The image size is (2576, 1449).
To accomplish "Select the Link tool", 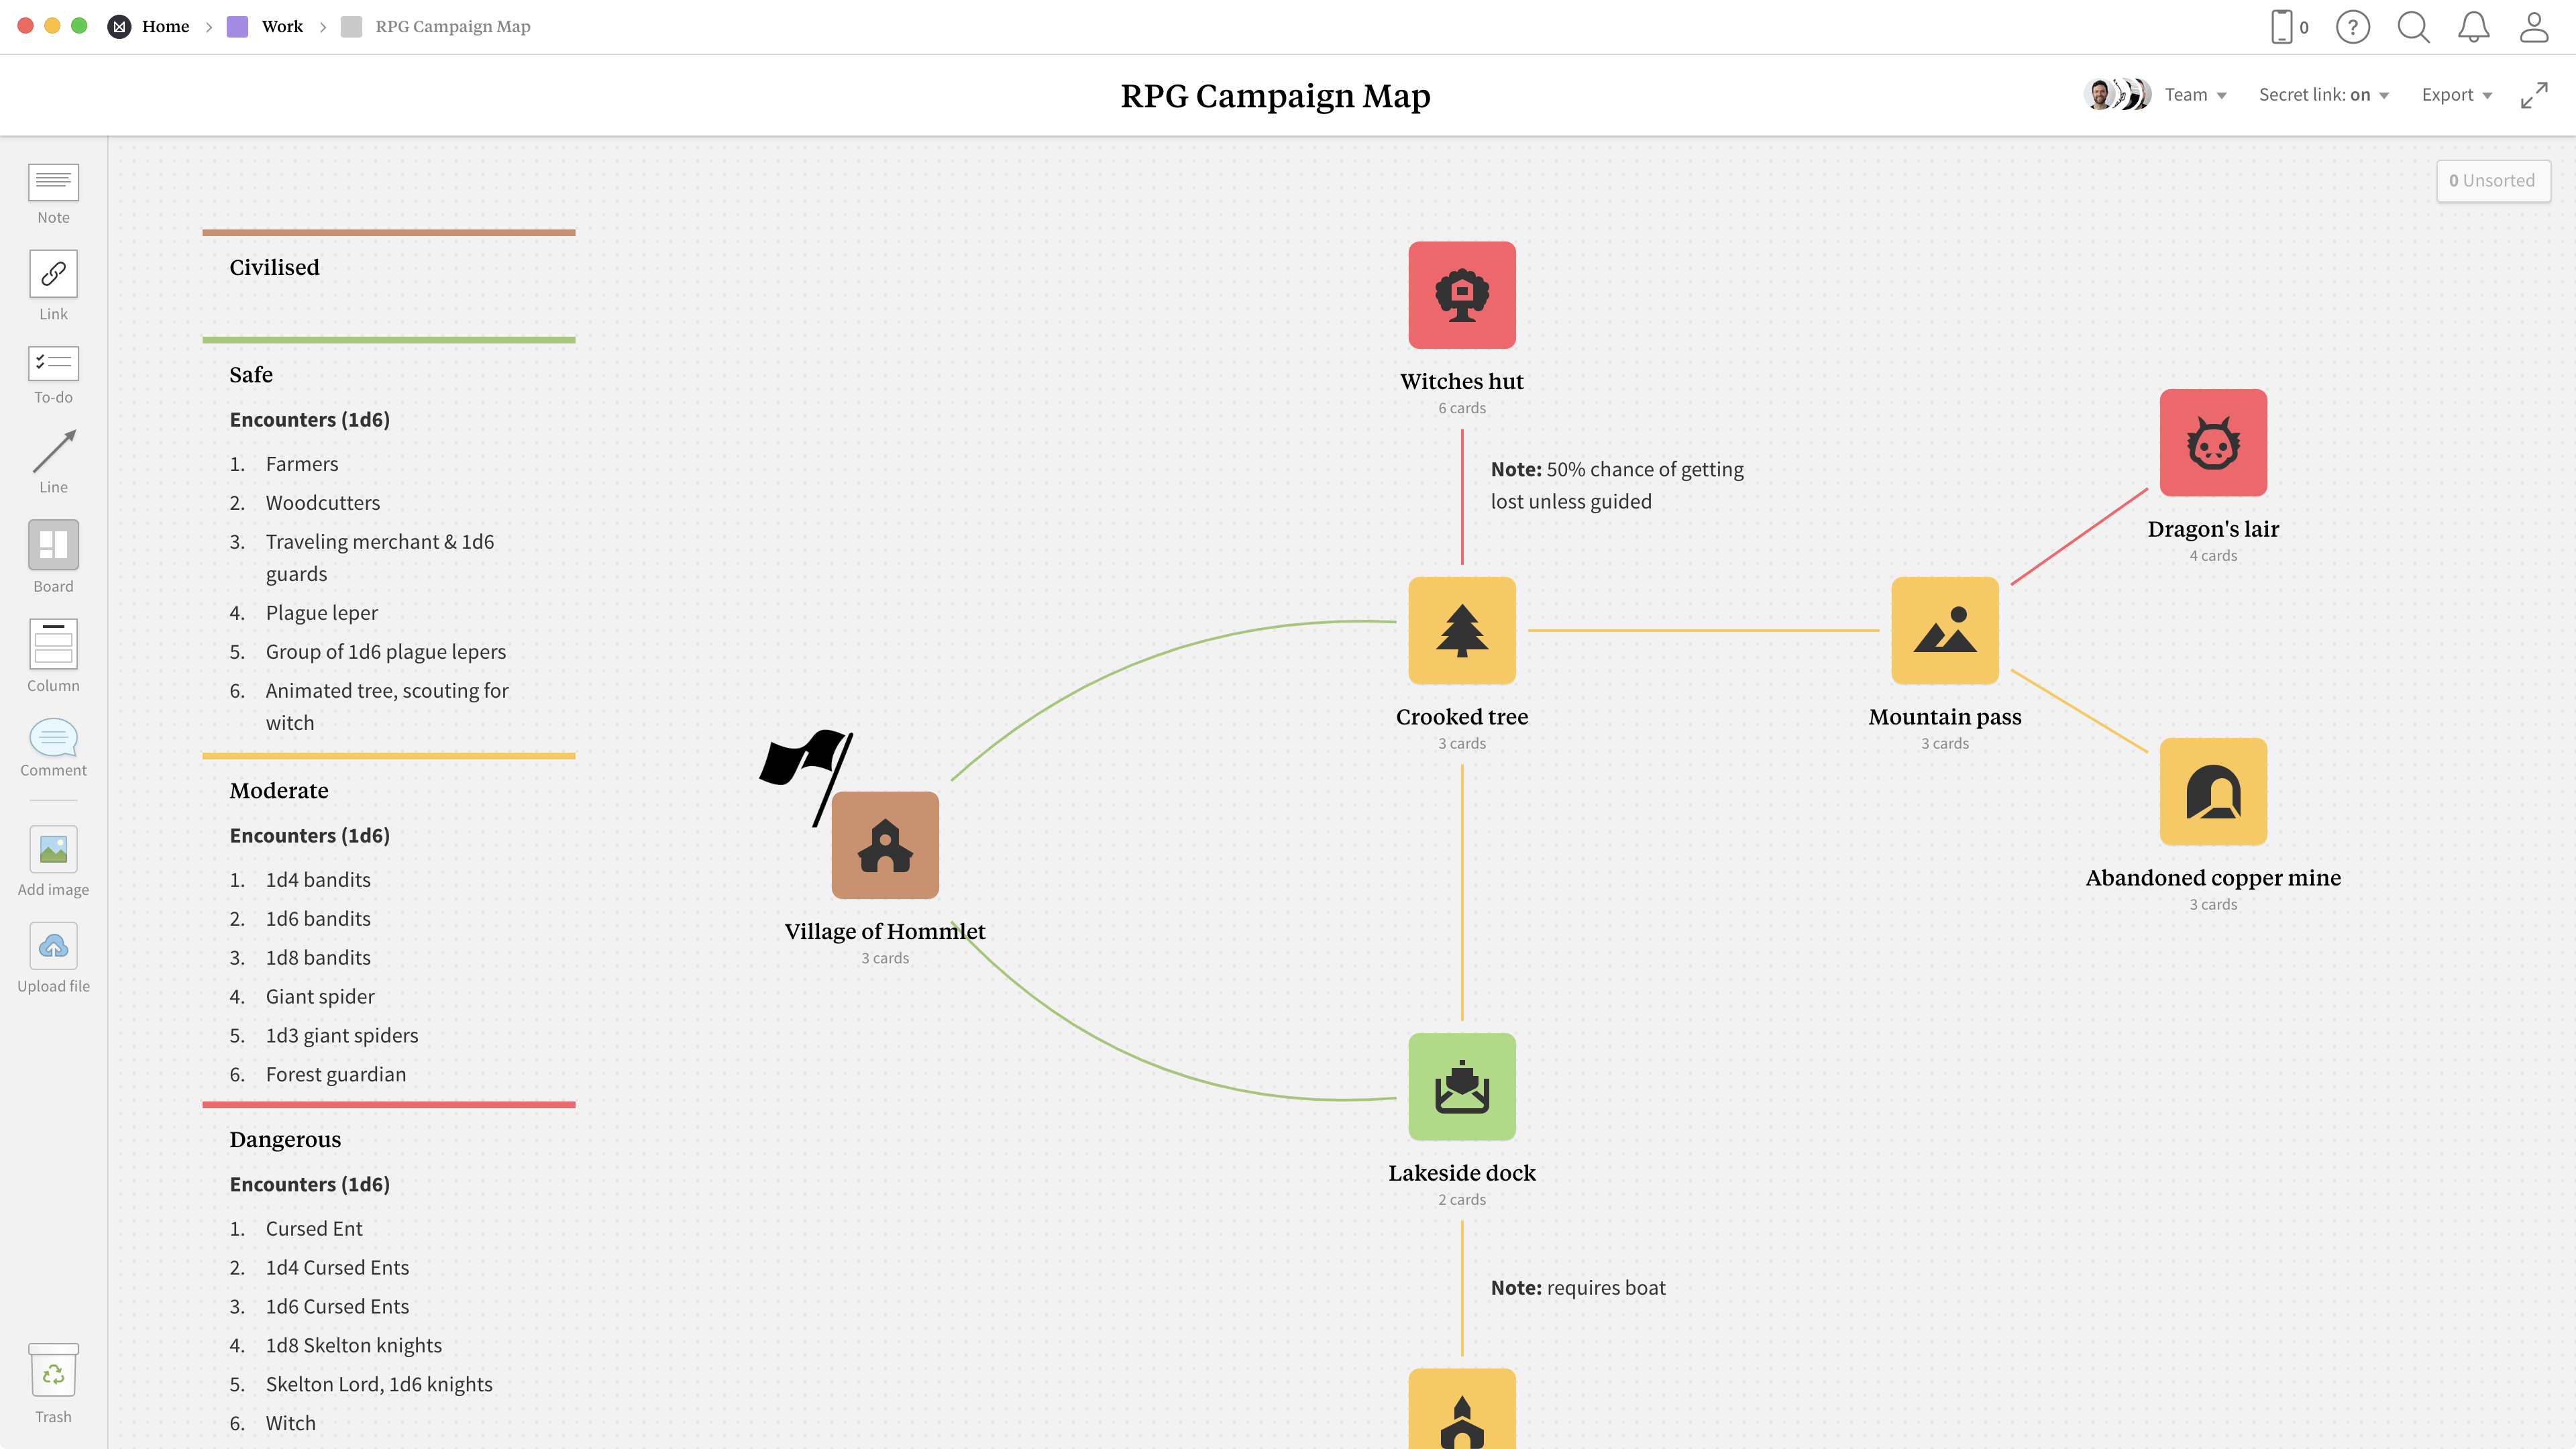I will tap(53, 274).
